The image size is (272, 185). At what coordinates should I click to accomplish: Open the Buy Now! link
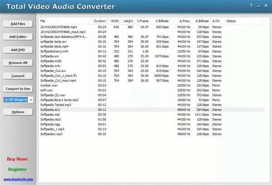pos(17,159)
